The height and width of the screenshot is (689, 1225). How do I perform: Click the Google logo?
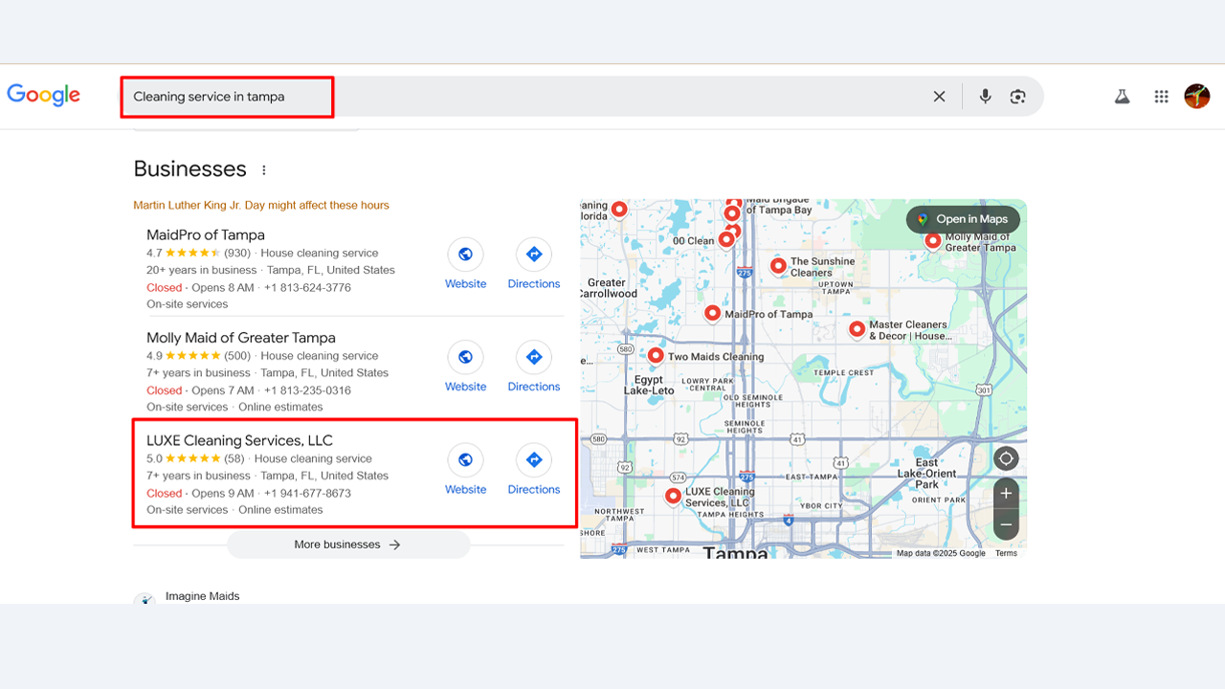tap(44, 95)
